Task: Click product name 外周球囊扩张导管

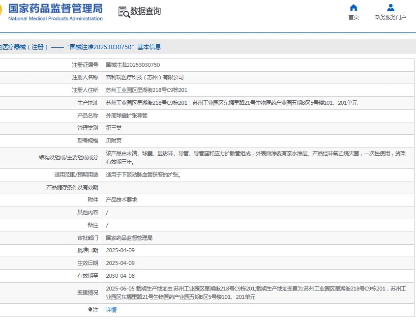Action: (126, 116)
